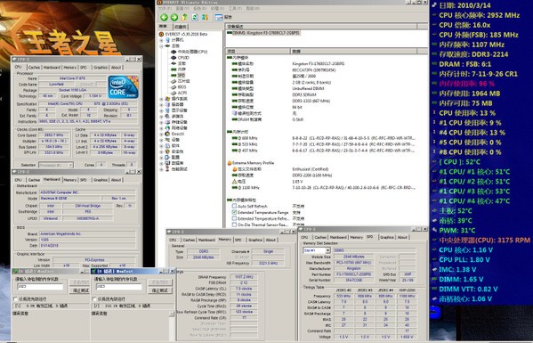The width and height of the screenshot is (533, 343).
Task: Click the EVEREST report toolbar icon
Action: 219,17
